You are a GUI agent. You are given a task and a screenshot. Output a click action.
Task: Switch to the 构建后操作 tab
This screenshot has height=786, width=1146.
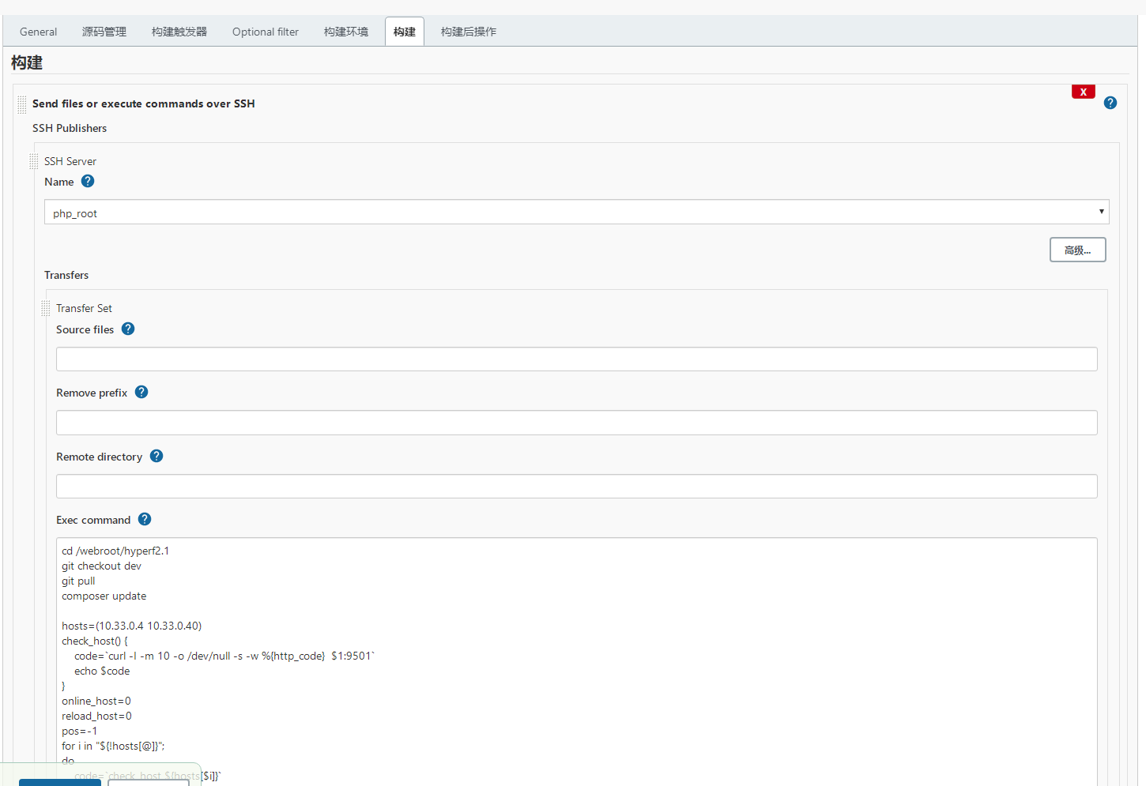(468, 31)
